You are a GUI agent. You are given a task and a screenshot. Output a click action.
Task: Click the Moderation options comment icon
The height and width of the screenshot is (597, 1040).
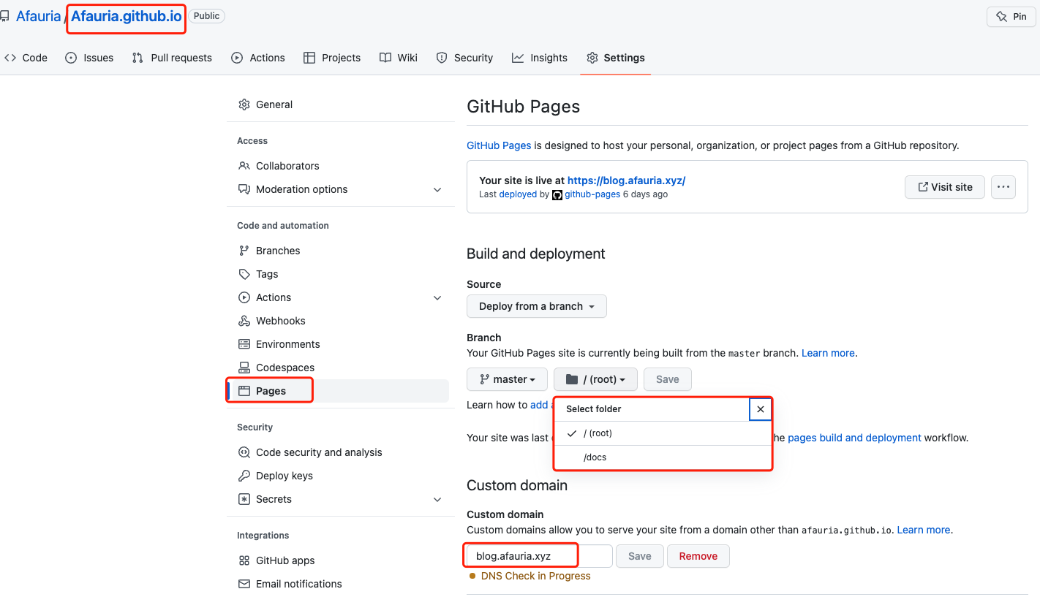pos(244,189)
